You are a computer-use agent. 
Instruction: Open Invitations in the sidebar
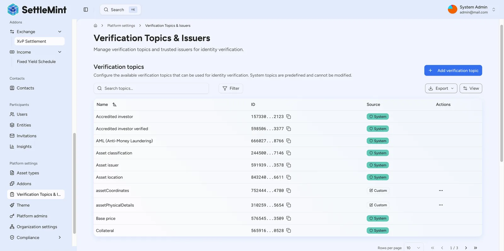coord(36,136)
